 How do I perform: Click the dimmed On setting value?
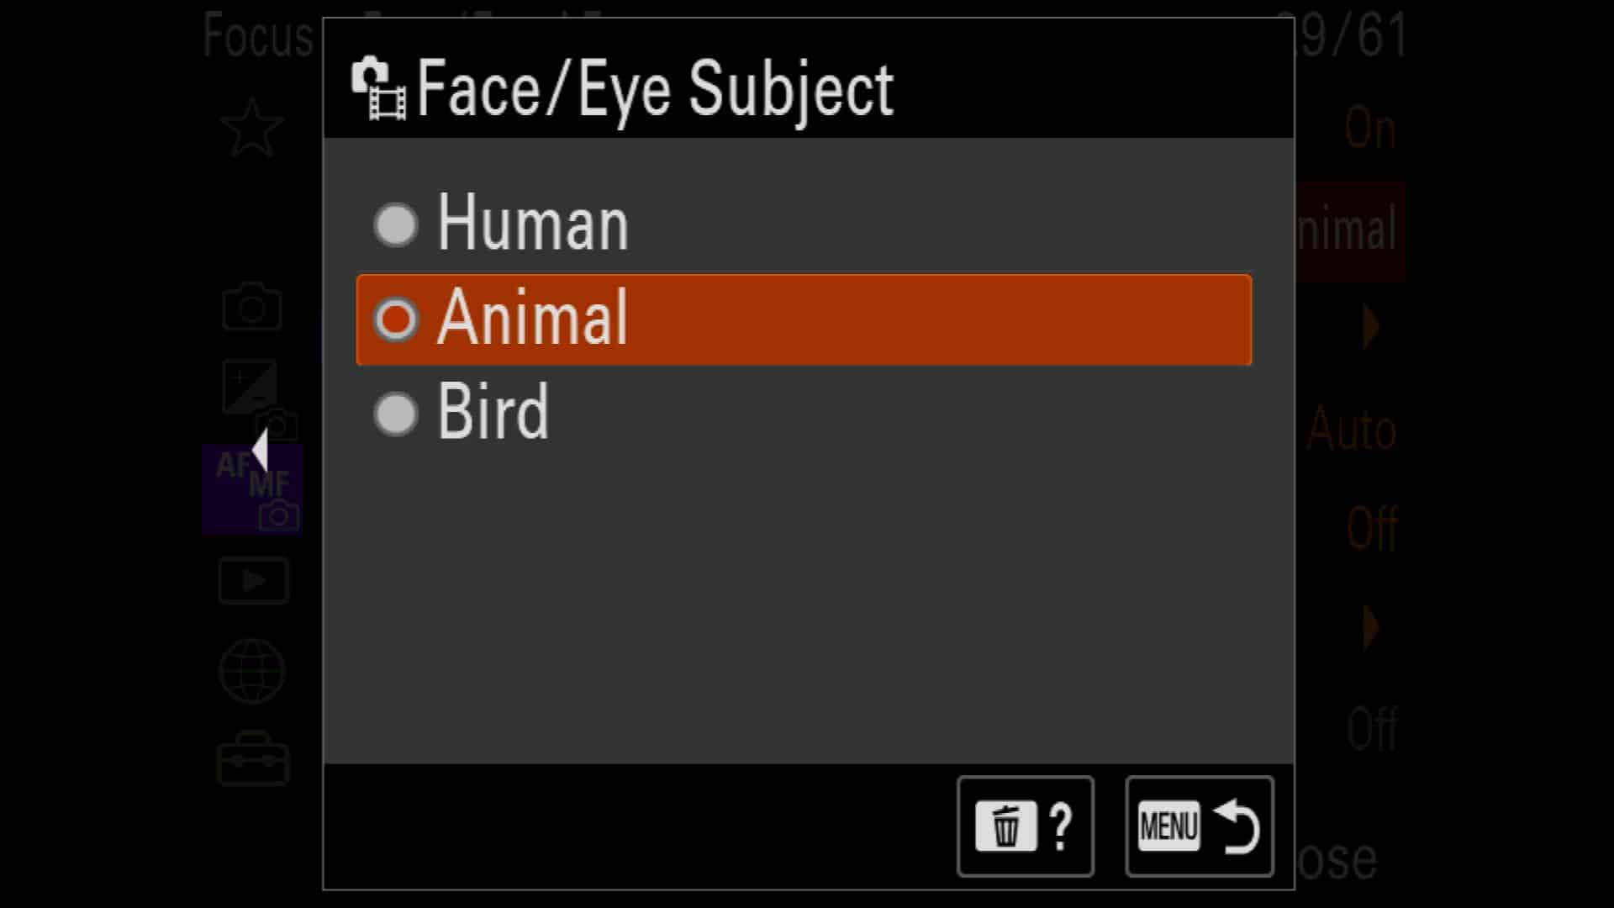[x=1369, y=129]
